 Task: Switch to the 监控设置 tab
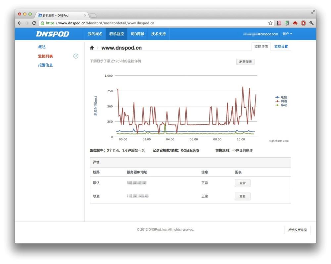[281, 47]
